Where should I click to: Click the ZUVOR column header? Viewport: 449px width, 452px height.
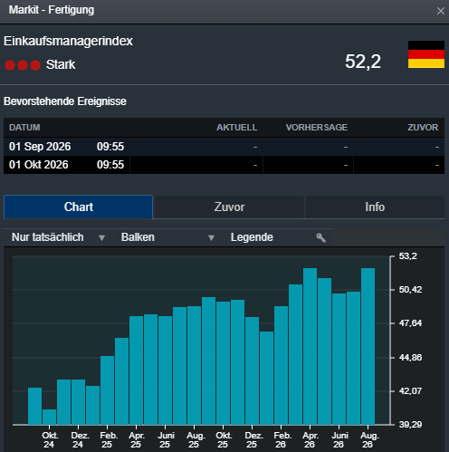point(423,128)
